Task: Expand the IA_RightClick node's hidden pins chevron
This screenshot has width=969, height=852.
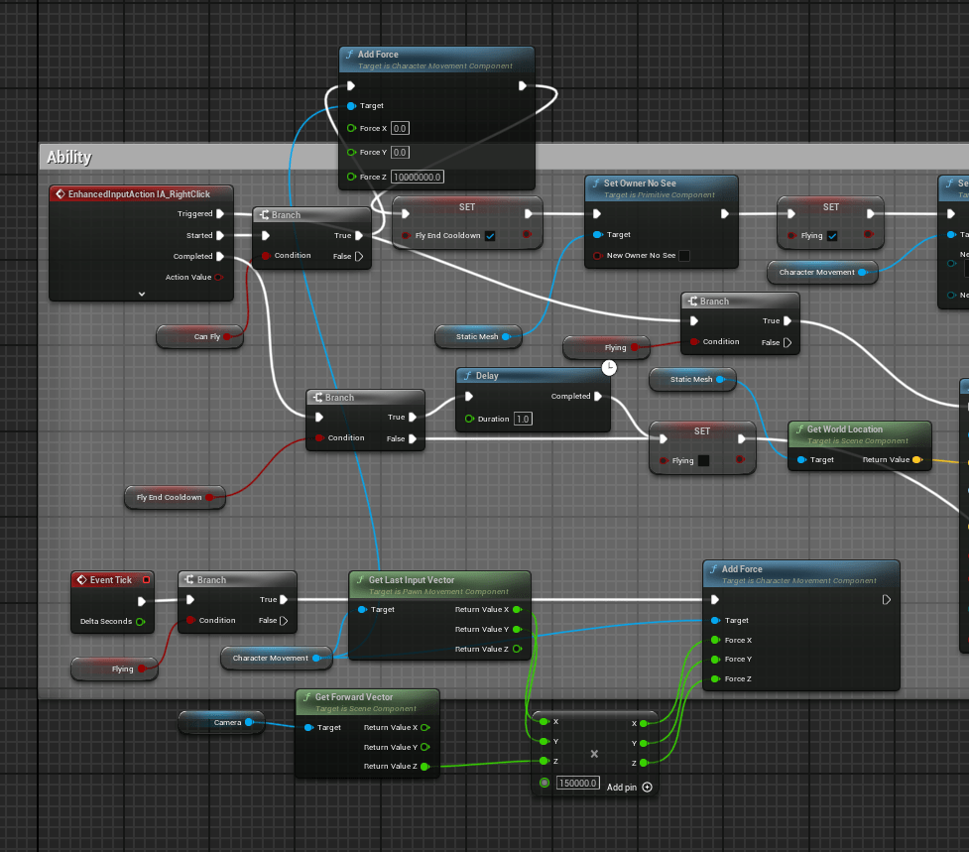Action: tap(142, 294)
